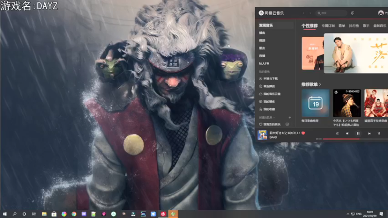Open the now-playing album cover
388x218 pixels.
tap(262, 135)
